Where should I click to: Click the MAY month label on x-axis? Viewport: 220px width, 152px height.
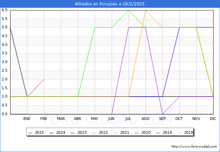click(94, 119)
